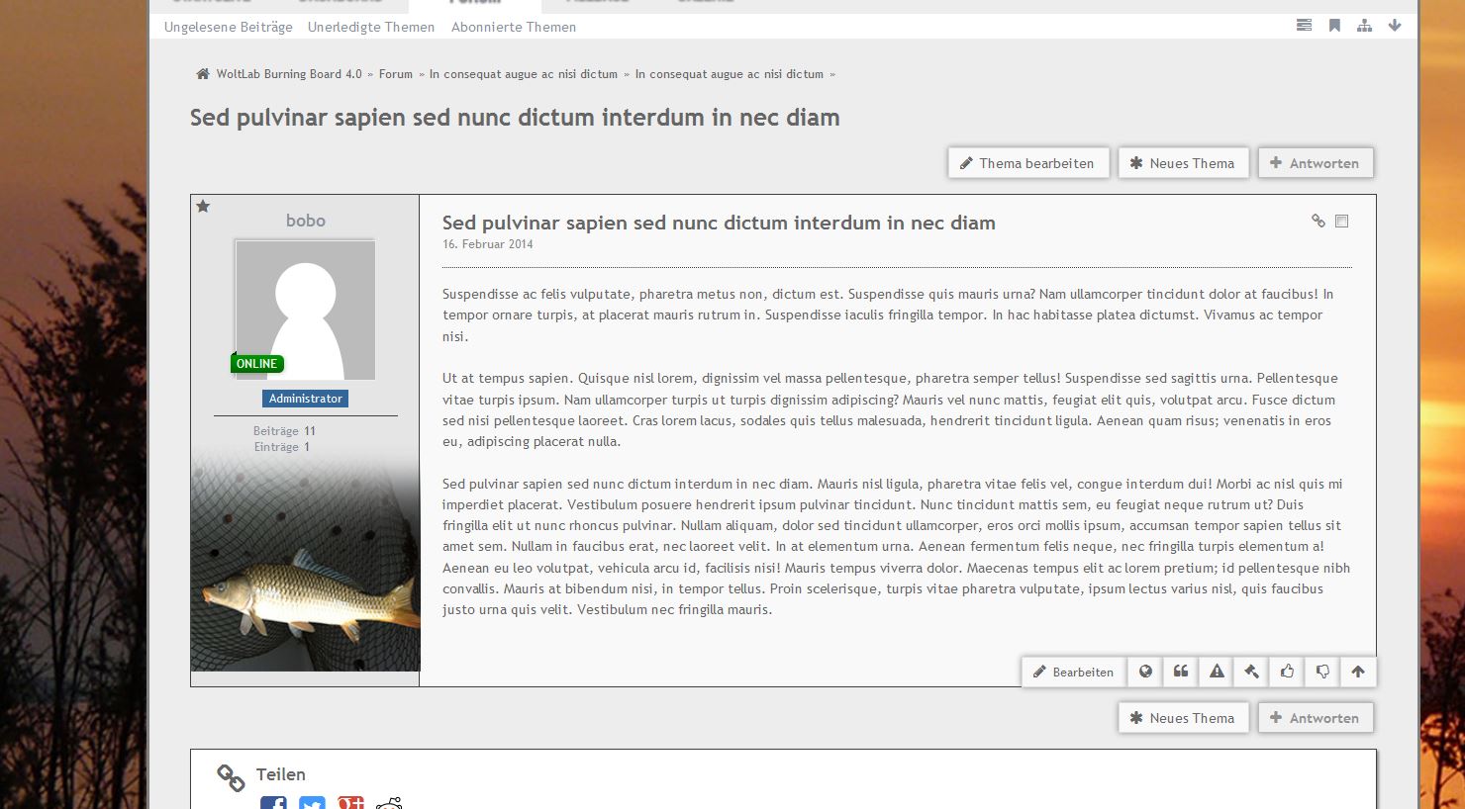Open the Thema bearbeiten dropdown button
Image resolution: width=1465 pixels, height=809 pixels.
[1027, 163]
